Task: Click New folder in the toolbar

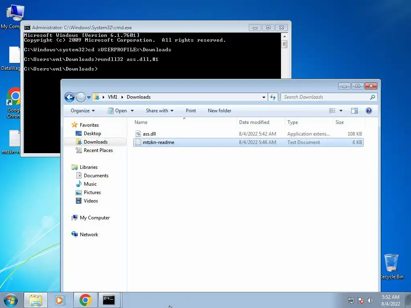Action: 220,111
